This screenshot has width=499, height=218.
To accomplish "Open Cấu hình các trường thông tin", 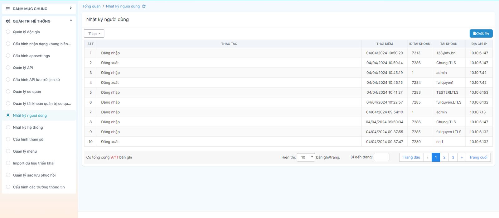I will coord(39,187).
